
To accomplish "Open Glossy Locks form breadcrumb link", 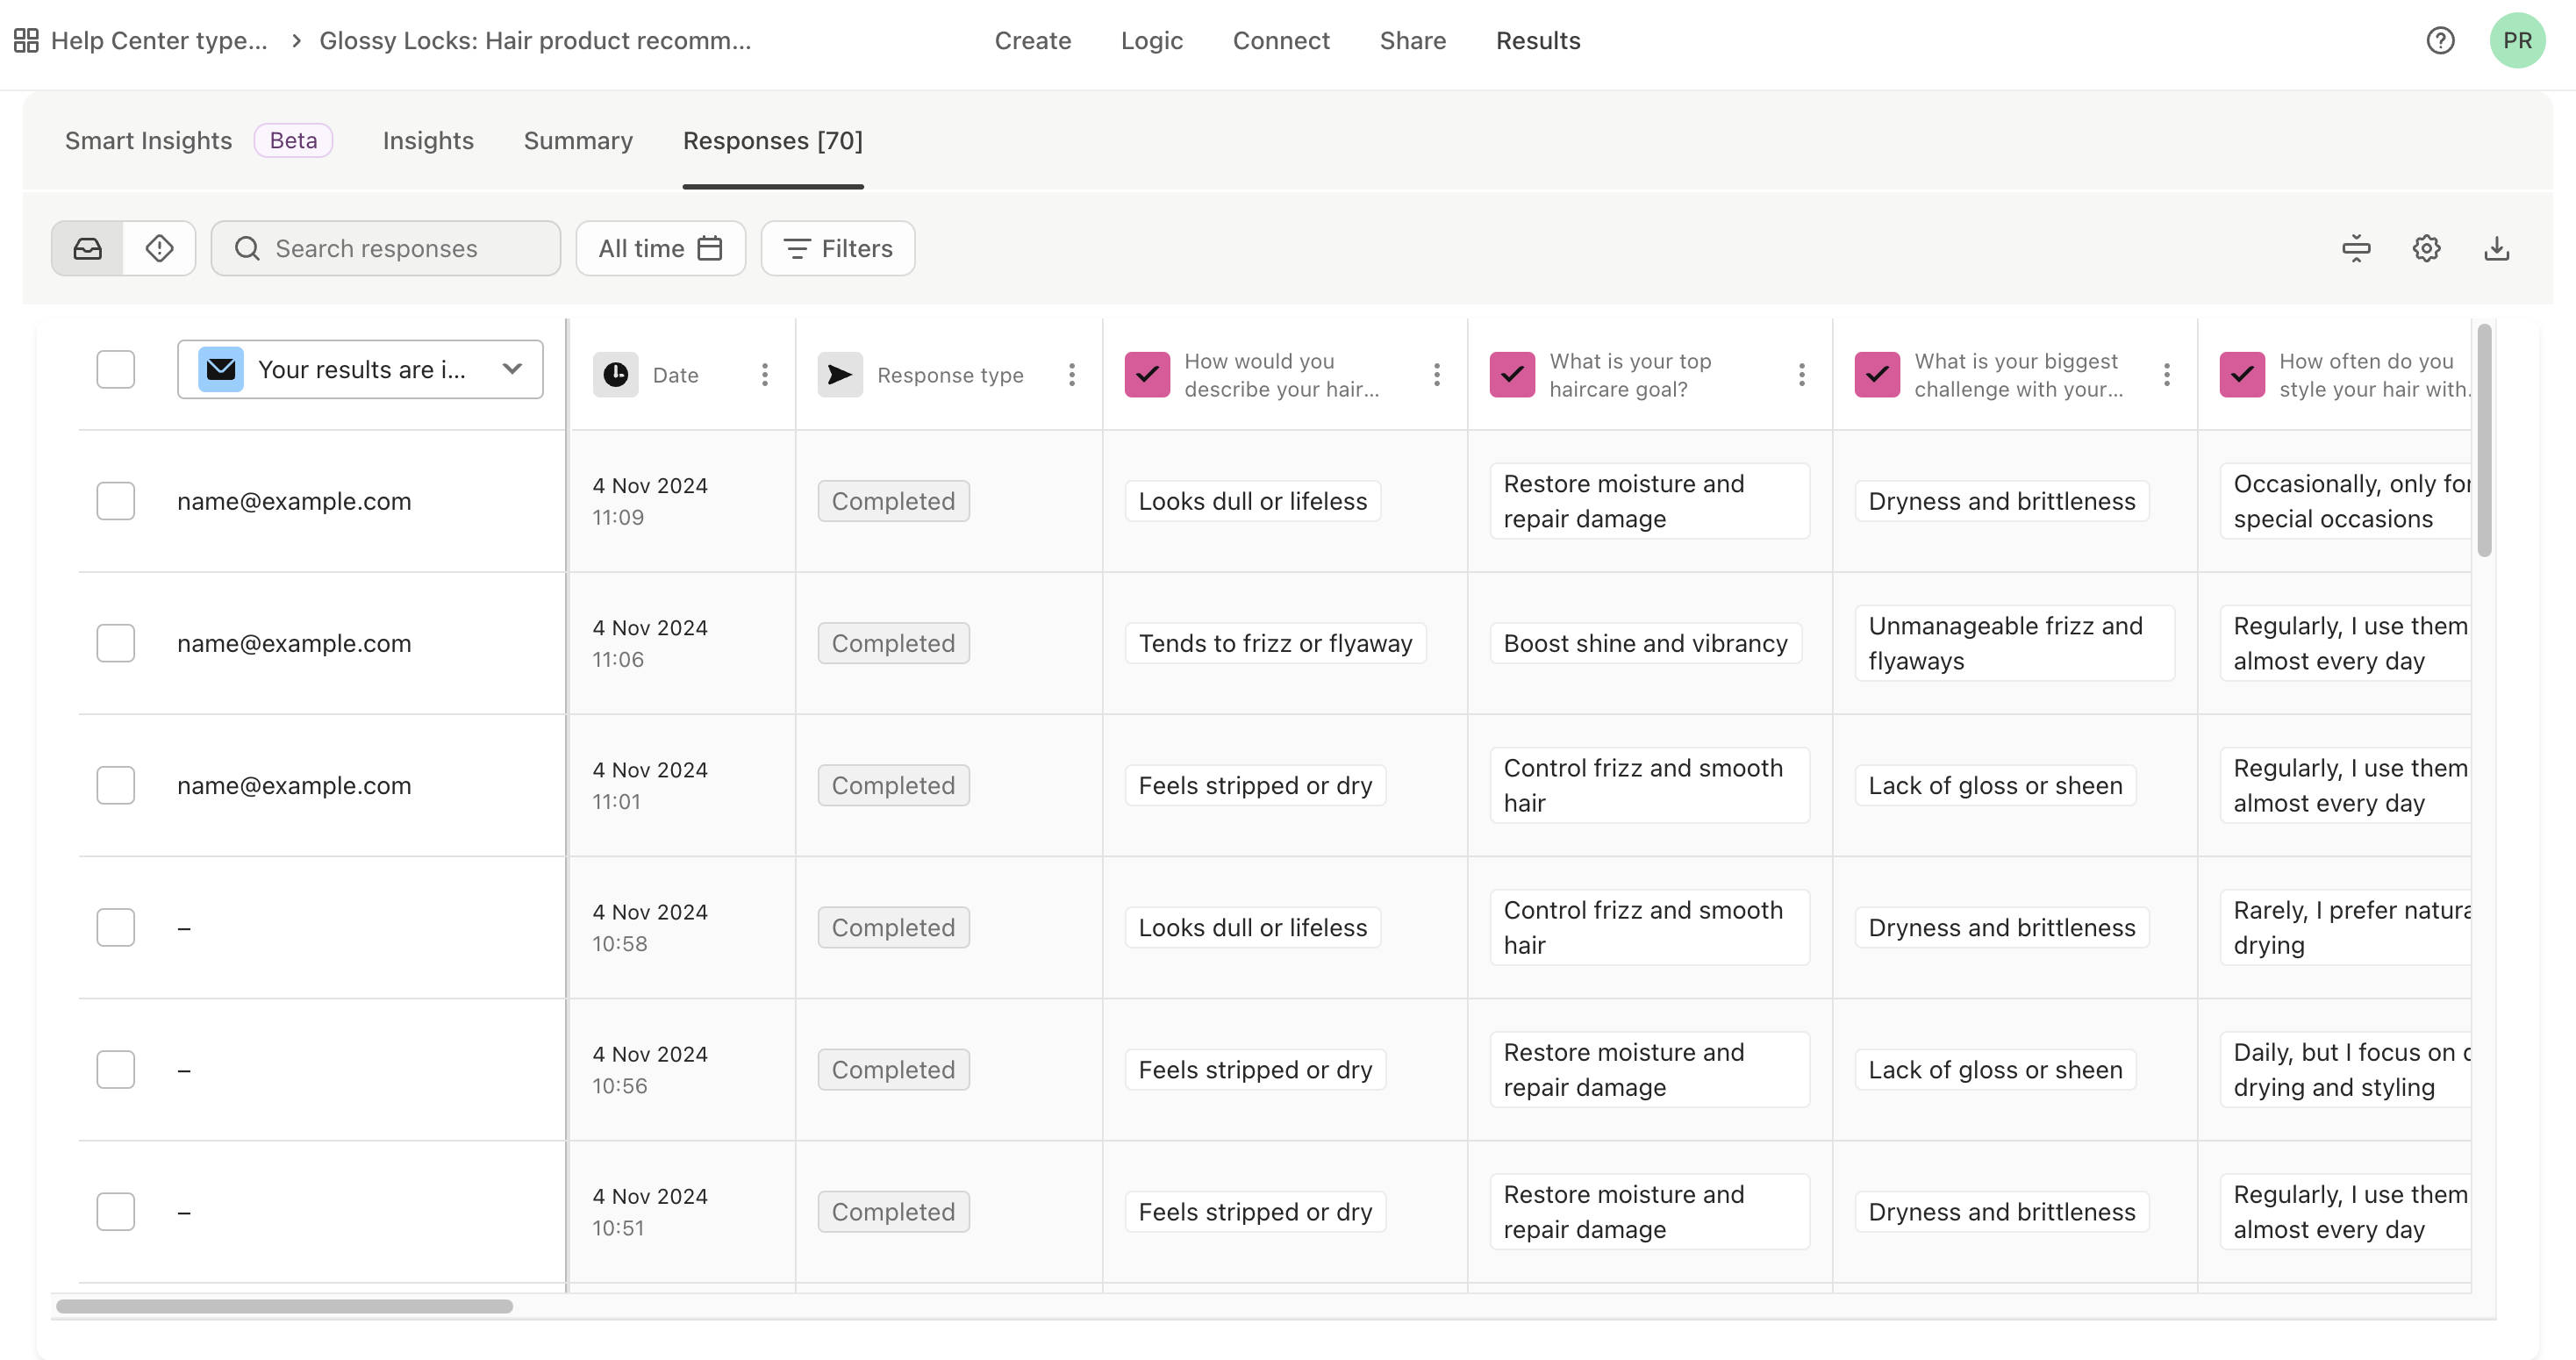I will (535, 40).
